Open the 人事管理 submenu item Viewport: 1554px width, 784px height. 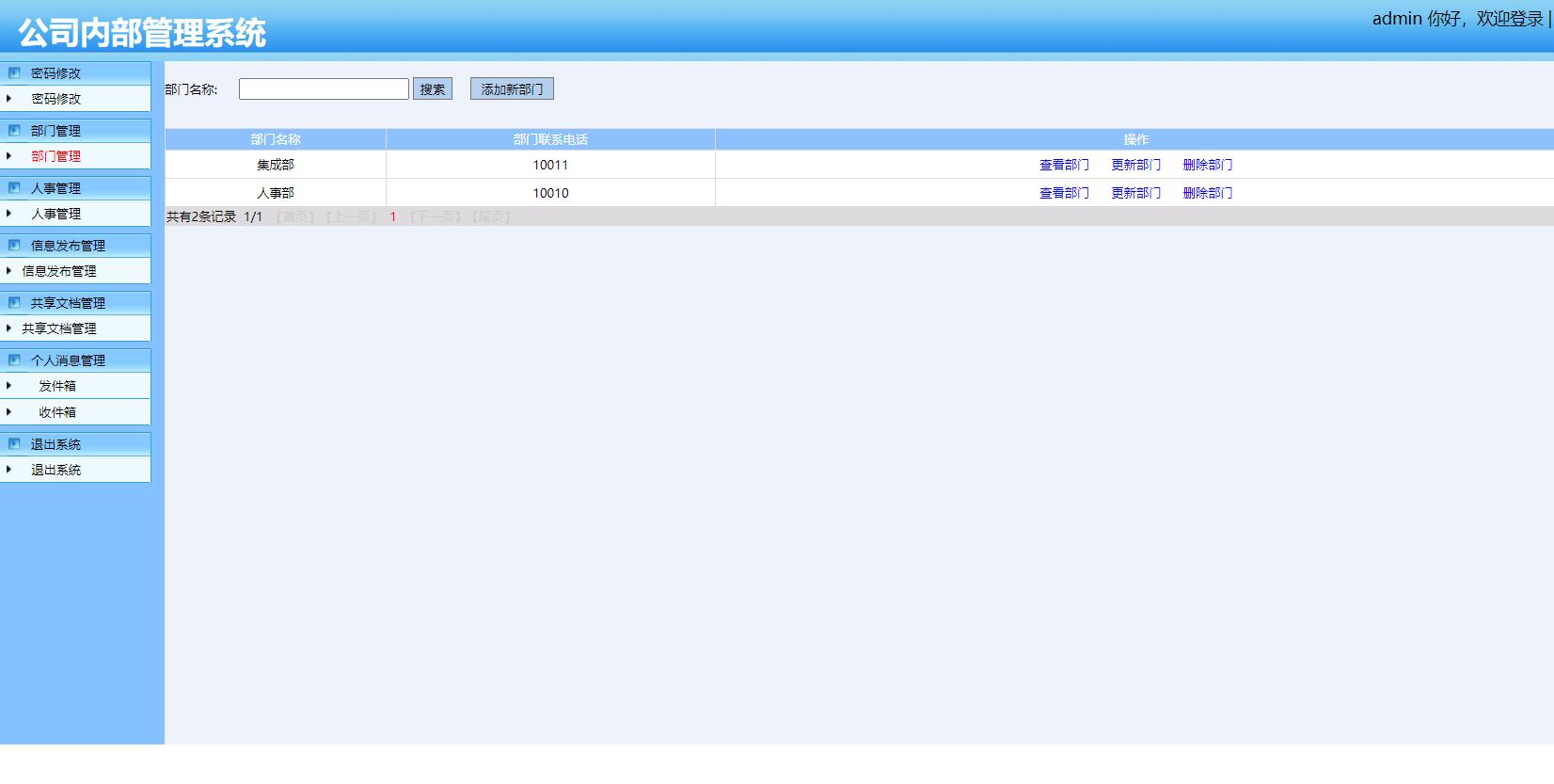tap(56, 214)
